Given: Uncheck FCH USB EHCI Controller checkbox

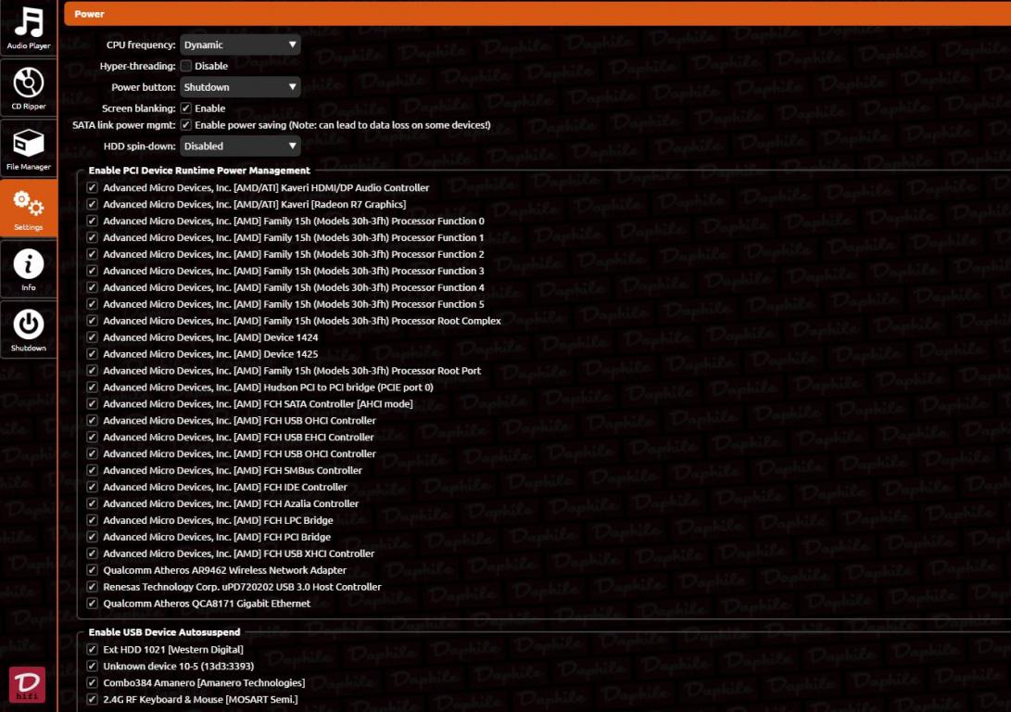Looking at the screenshot, I should pos(92,438).
